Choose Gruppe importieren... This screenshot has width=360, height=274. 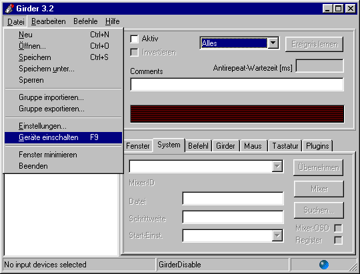click(x=63, y=97)
